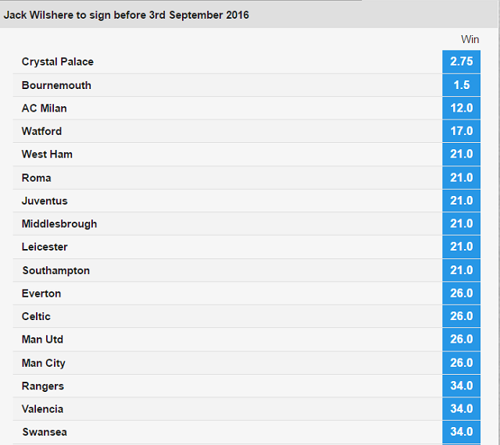Select Swansea 34.0 odds button
Screen dimensions: 500x445
coord(461,432)
